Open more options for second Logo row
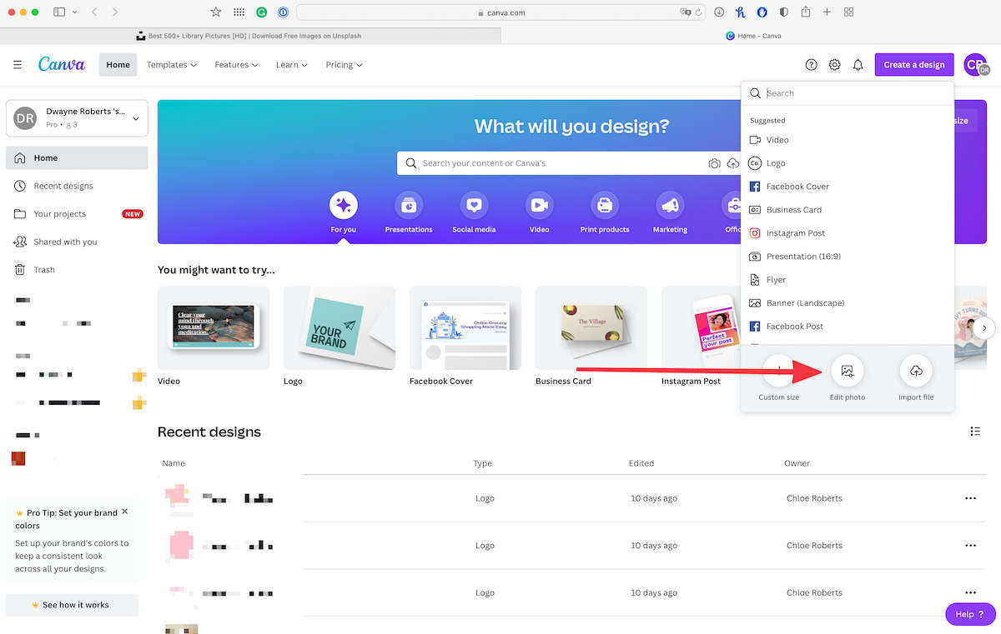Screen dimensions: 1001x634 [970, 546]
